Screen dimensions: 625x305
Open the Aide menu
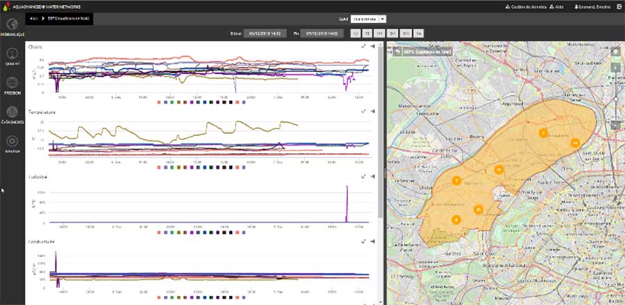click(x=556, y=7)
